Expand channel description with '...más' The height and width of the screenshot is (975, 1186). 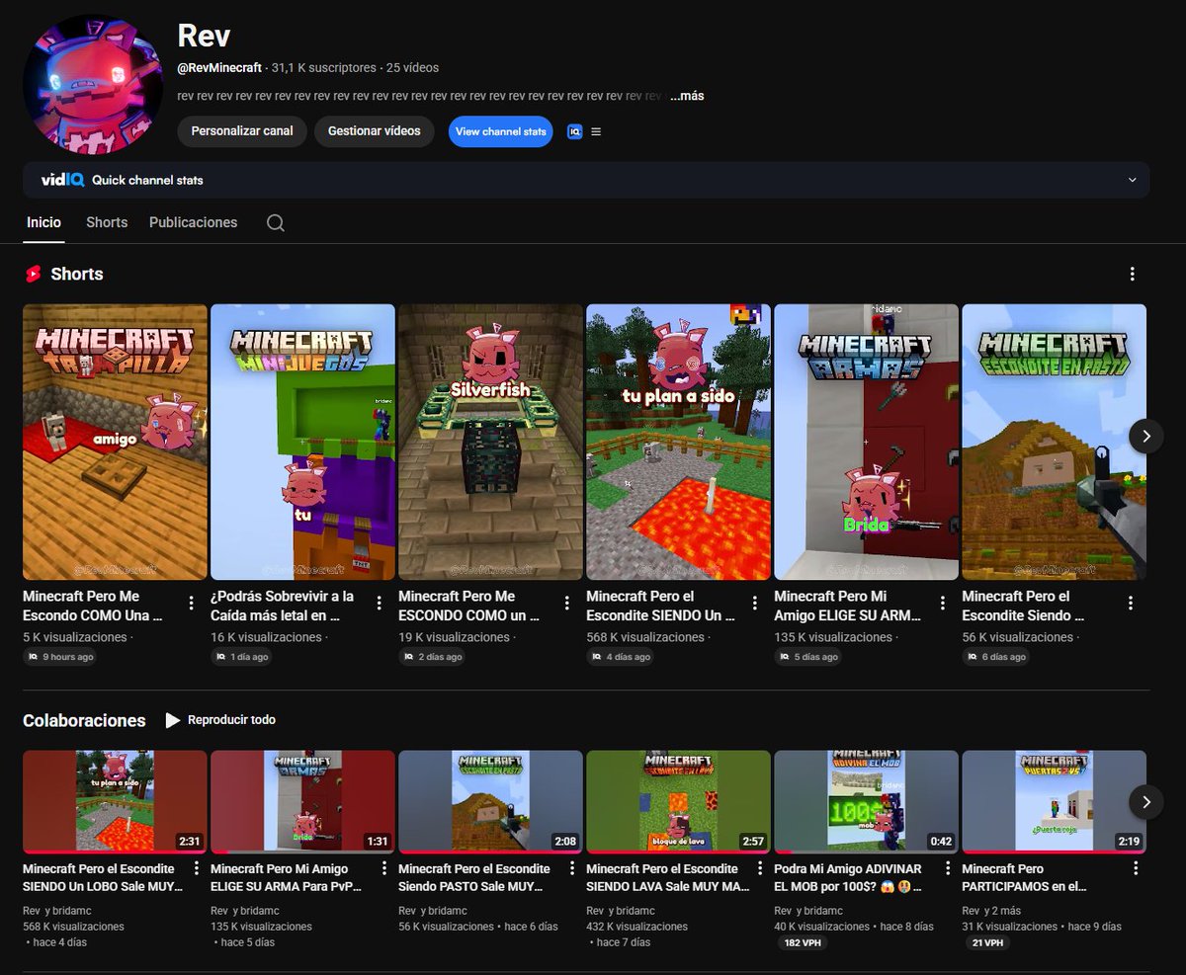click(x=687, y=96)
